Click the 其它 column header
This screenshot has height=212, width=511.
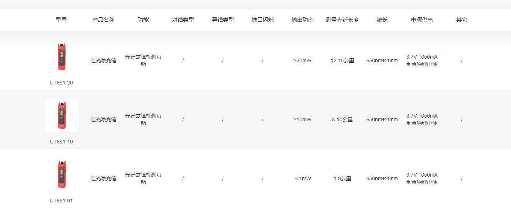click(x=462, y=20)
